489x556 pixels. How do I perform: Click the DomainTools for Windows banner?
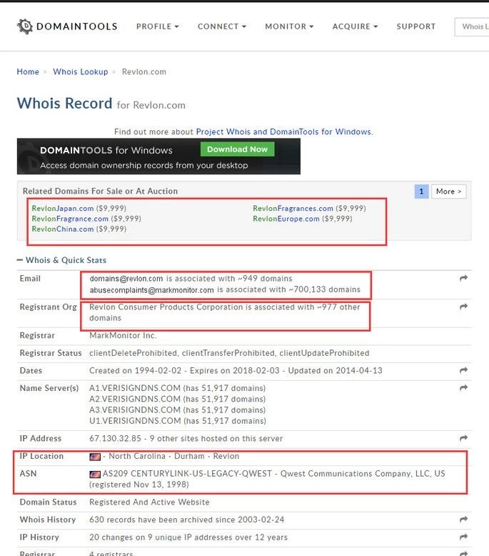pyautogui.click(x=158, y=157)
